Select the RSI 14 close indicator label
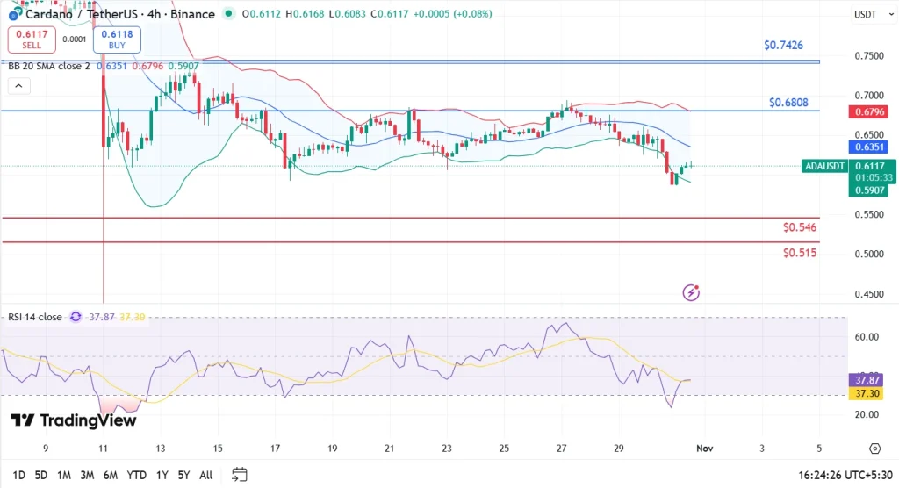This screenshot has height=488, width=899. point(36,317)
